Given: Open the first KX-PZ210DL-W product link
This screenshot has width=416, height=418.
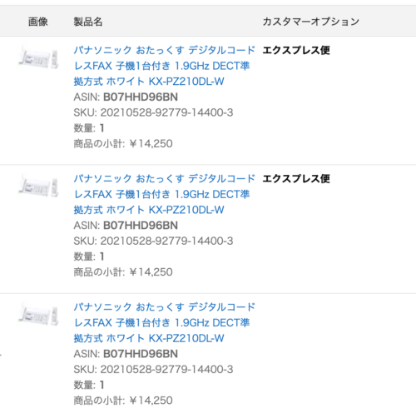Looking at the screenshot, I should pyautogui.click(x=164, y=66).
